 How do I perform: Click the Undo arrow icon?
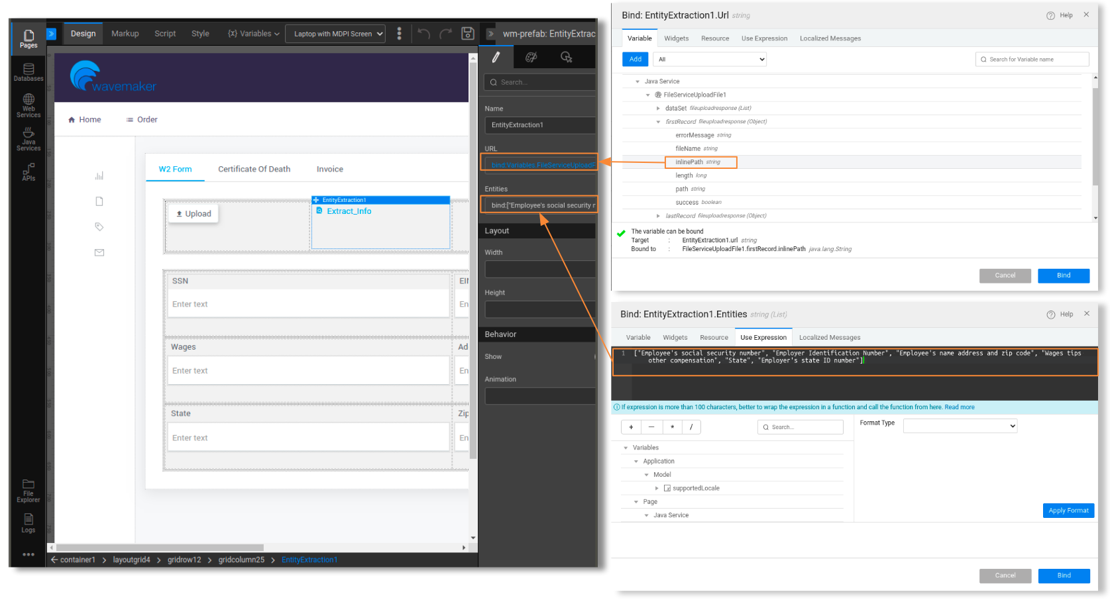click(424, 34)
